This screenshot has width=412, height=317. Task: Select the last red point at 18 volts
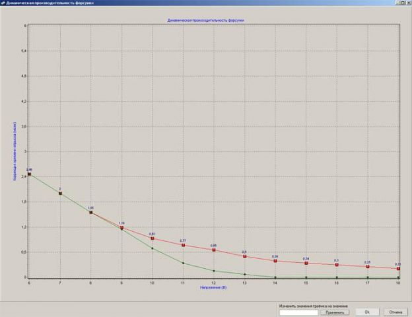click(x=398, y=269)
